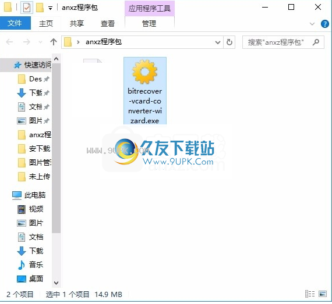
Task: Expand the ribbon with the chevron
Action: point(312,23)
